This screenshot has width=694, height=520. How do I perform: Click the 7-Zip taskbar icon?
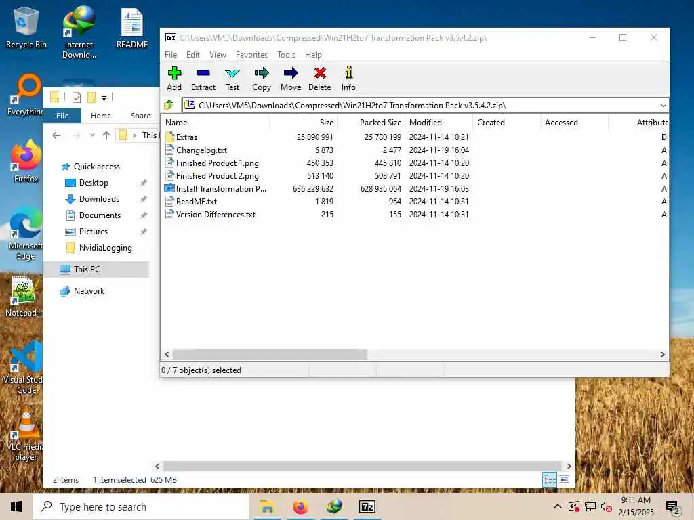[x=367, y=506]
